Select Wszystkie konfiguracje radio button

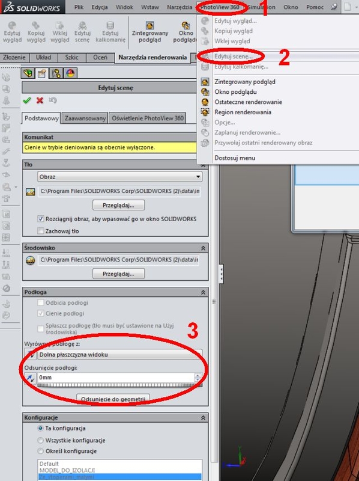40,440
